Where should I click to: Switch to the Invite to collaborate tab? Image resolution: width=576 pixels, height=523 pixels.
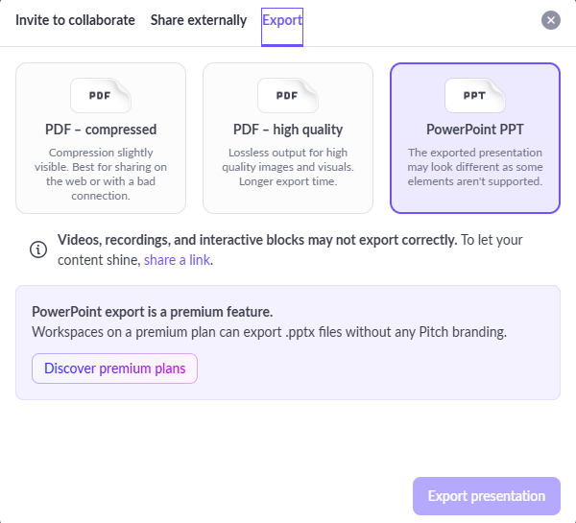pos(75,20)
